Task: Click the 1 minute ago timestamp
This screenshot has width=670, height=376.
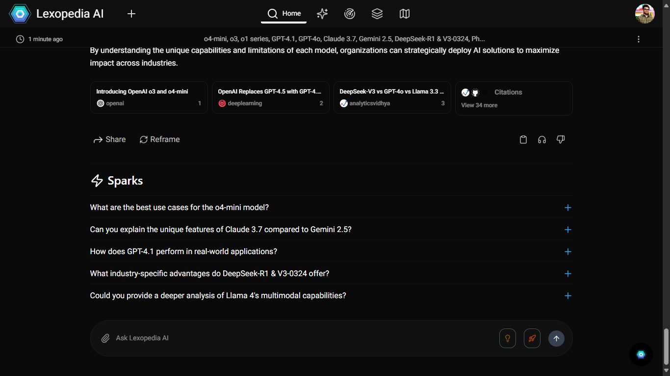Action: [46, 39]
